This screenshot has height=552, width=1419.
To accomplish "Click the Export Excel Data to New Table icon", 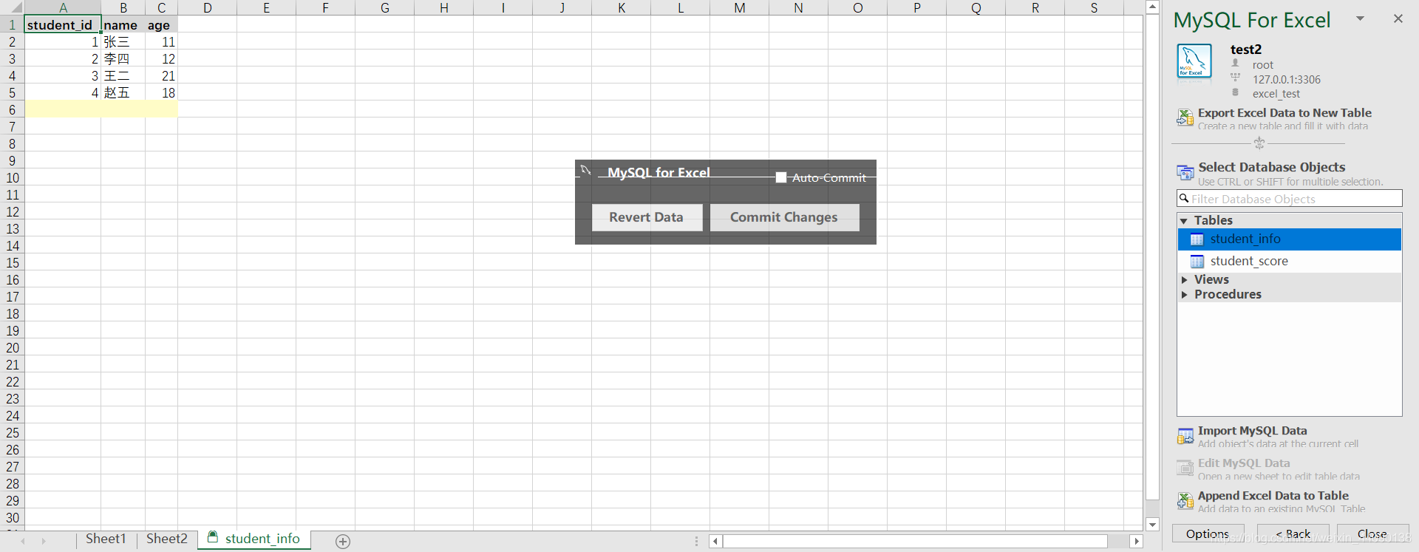I will click(1185, 117).
